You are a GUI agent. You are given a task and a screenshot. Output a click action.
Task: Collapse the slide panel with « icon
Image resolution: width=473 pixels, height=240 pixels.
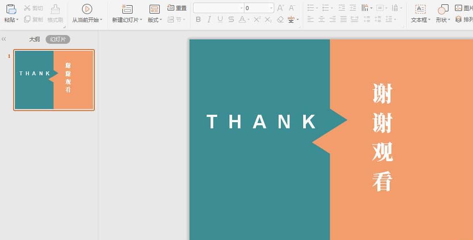tap(4, 39)
